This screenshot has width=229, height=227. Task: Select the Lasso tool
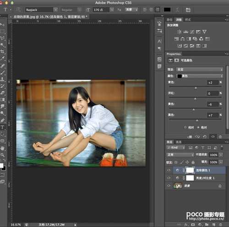click(x=2, y=38)
